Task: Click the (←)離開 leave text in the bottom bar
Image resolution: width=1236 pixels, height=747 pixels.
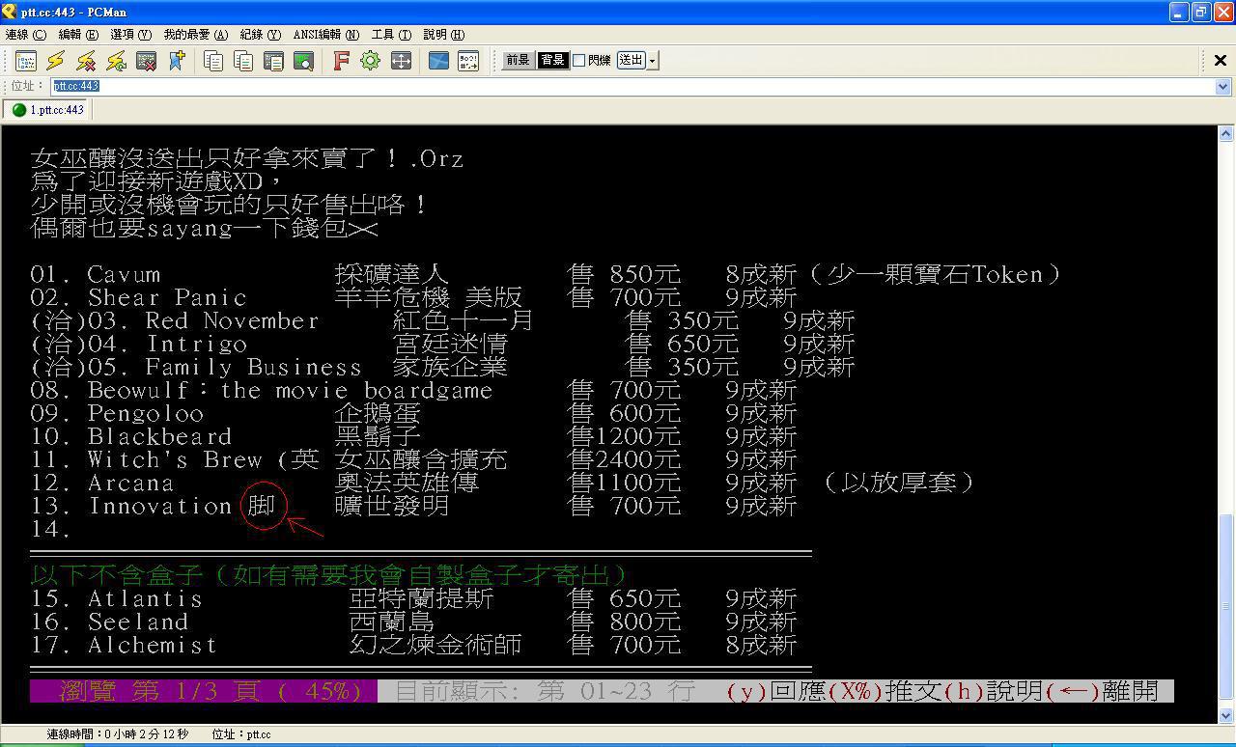Action: pyautogui.click(x=1101, y=691)
